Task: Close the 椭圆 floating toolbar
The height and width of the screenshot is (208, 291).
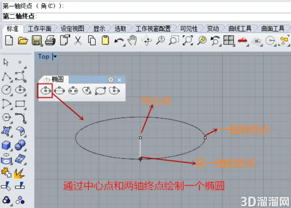Action: 119,80
